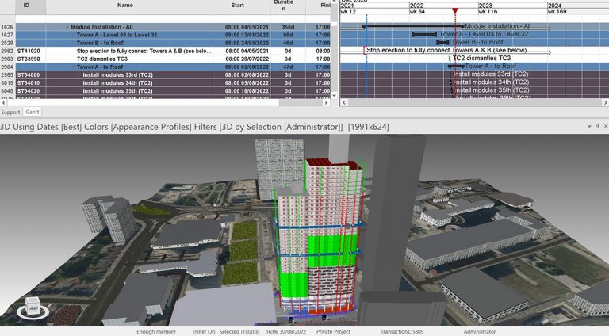609x336 pixels.
Task: Click the Transactions: 5889 status entry
Action: pos(401,332)
